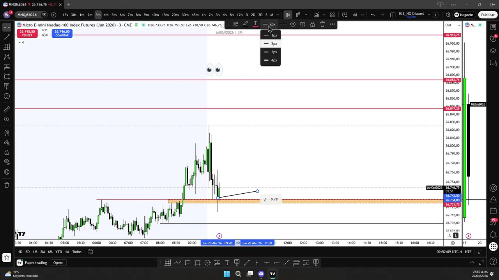The width and height of the screenshot is (499, 280).
Task: Open drawing templates icon in floating toolbar
Action: [x=235, y=24]
